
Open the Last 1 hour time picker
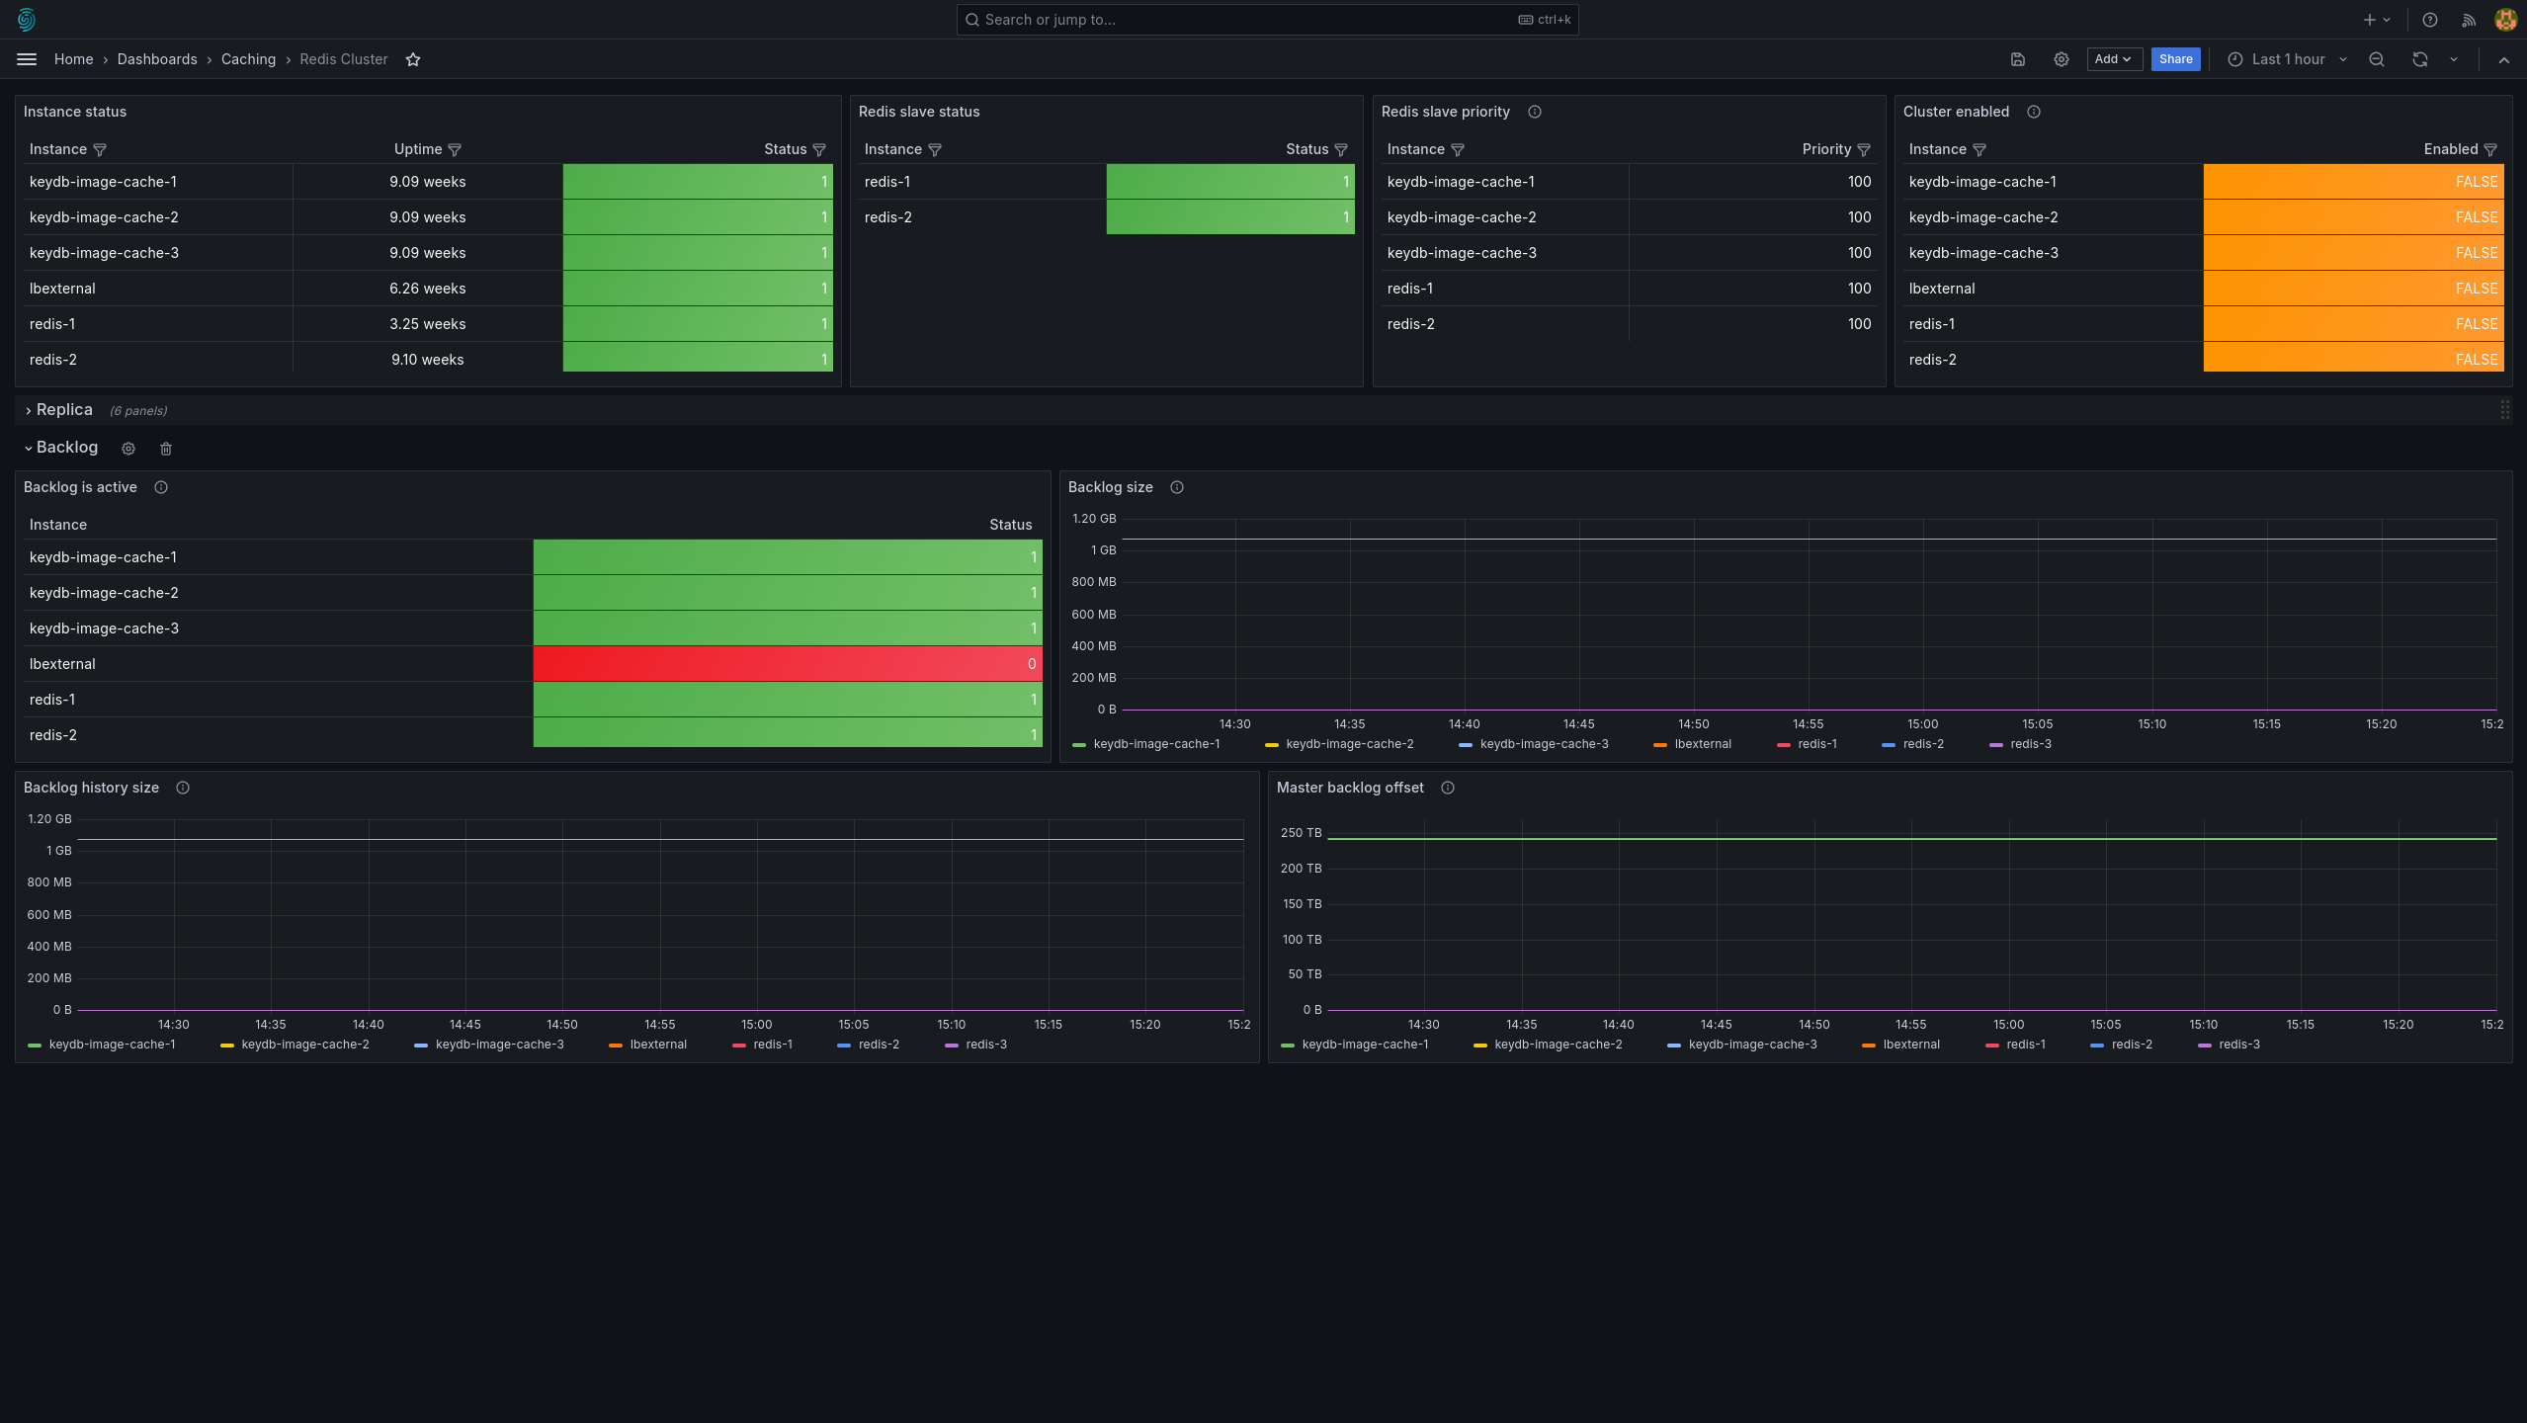point(2287,59)
